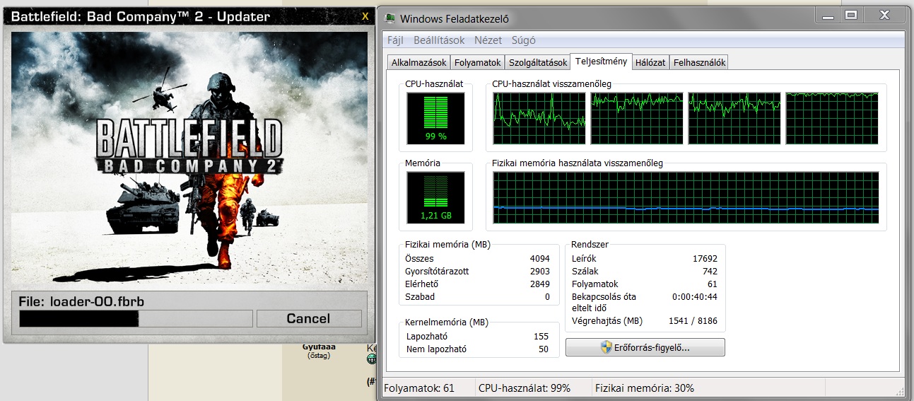914x401 pixels.
Task: Click status bar entry CPU-használat: 99%
Action: [525, 388]
